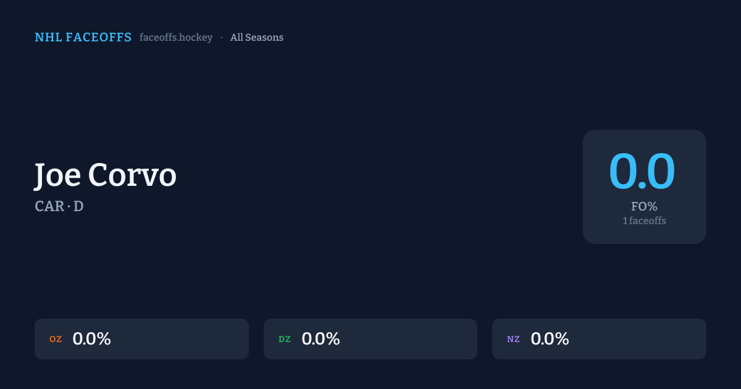Viewport: 741px width, 389px height.
Task: Click the dot separator before All Seasons
Action: coord(222,38)
